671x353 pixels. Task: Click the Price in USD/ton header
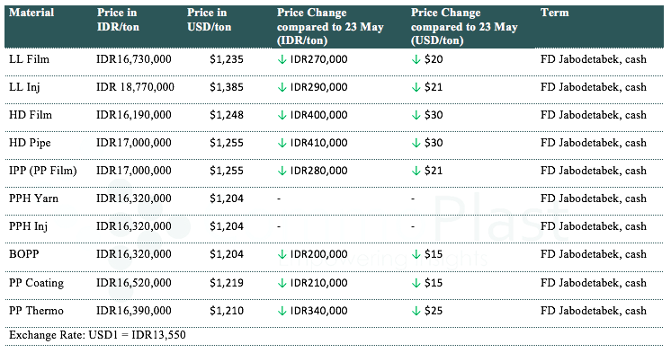(209, 20)
